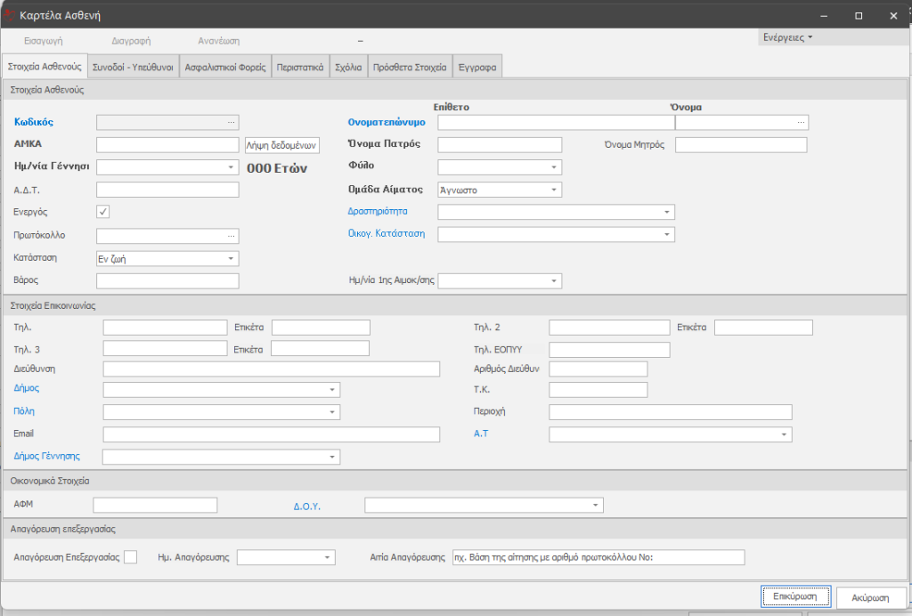
Task: Click the ellipsis button in Κωδικός field
Action: [232, 122]
